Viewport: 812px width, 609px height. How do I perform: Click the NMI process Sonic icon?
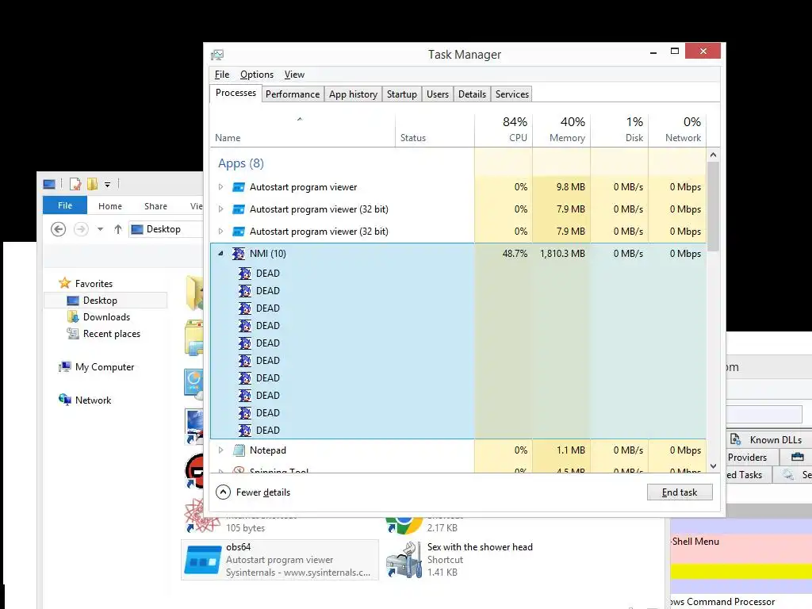point(238,253)
